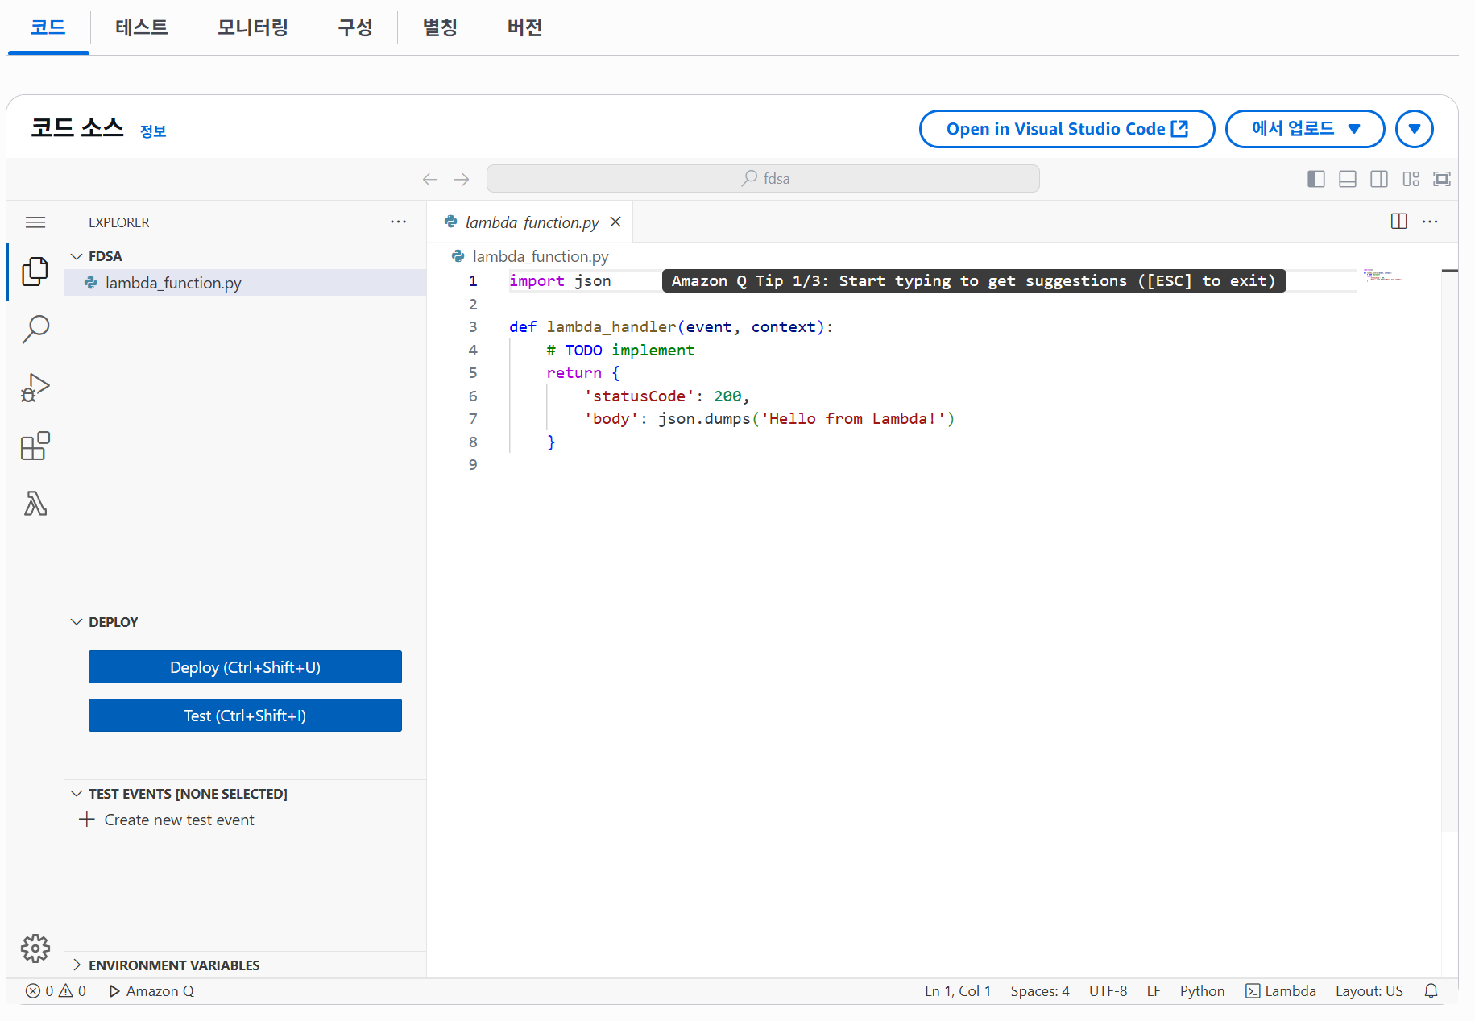Collapse the TEST EVENTS section
The height and width of the screenshot is (1021, 1475).
[x=245, y=794]
